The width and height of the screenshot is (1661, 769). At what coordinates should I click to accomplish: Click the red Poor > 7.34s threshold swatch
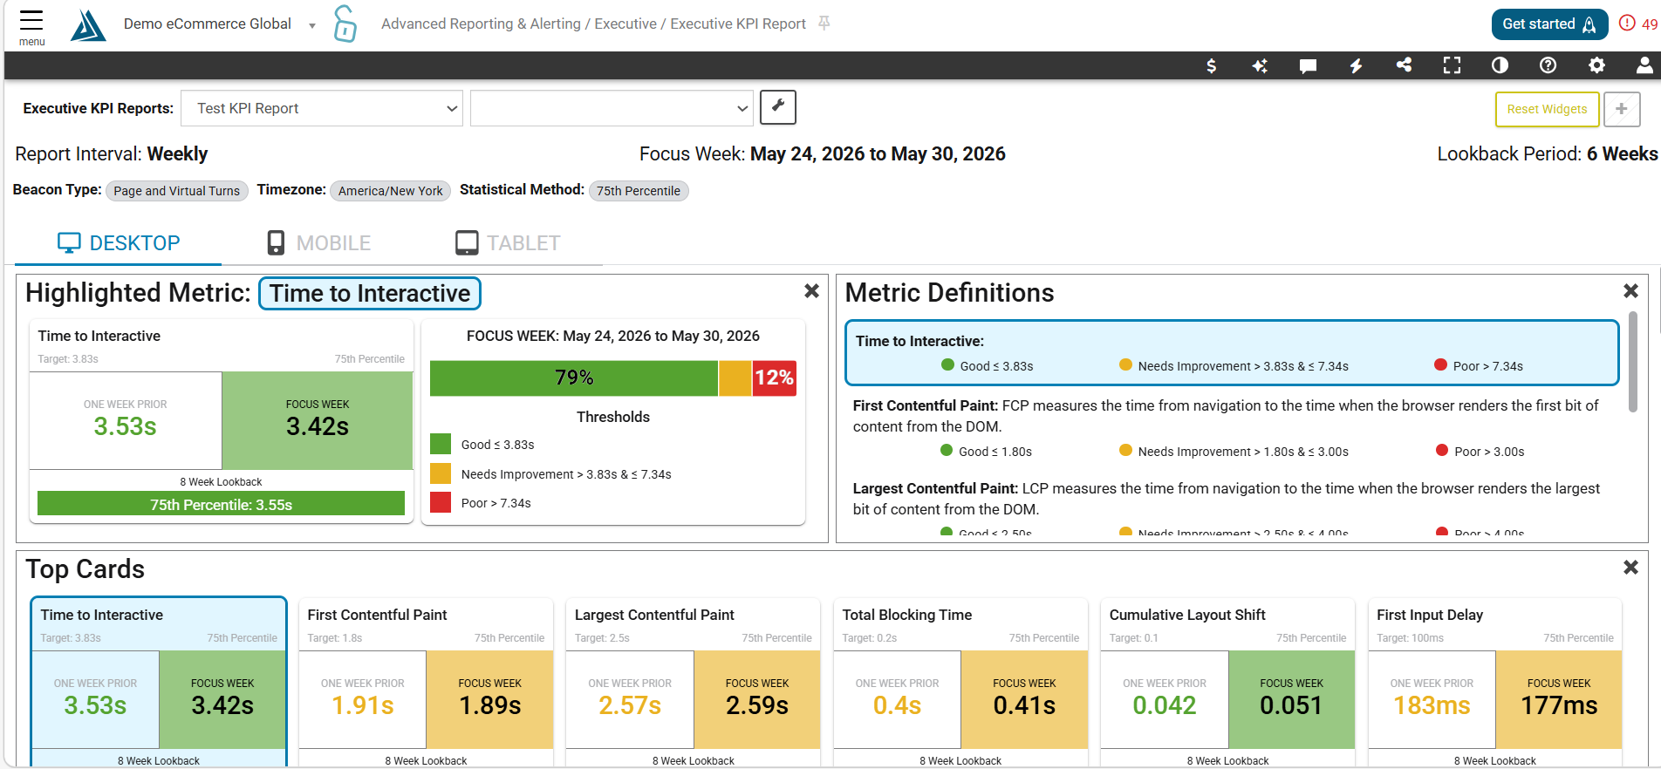click(441, 502)
